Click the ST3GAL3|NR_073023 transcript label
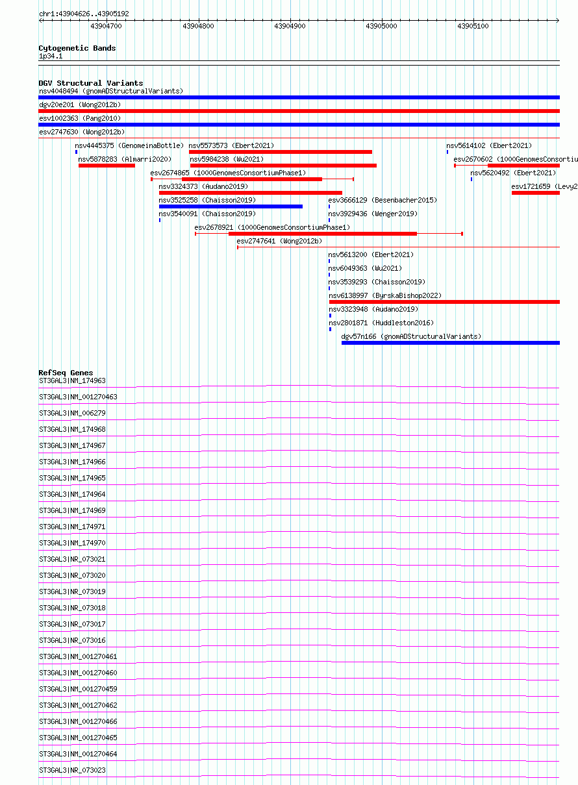 [x=72, y=770]
